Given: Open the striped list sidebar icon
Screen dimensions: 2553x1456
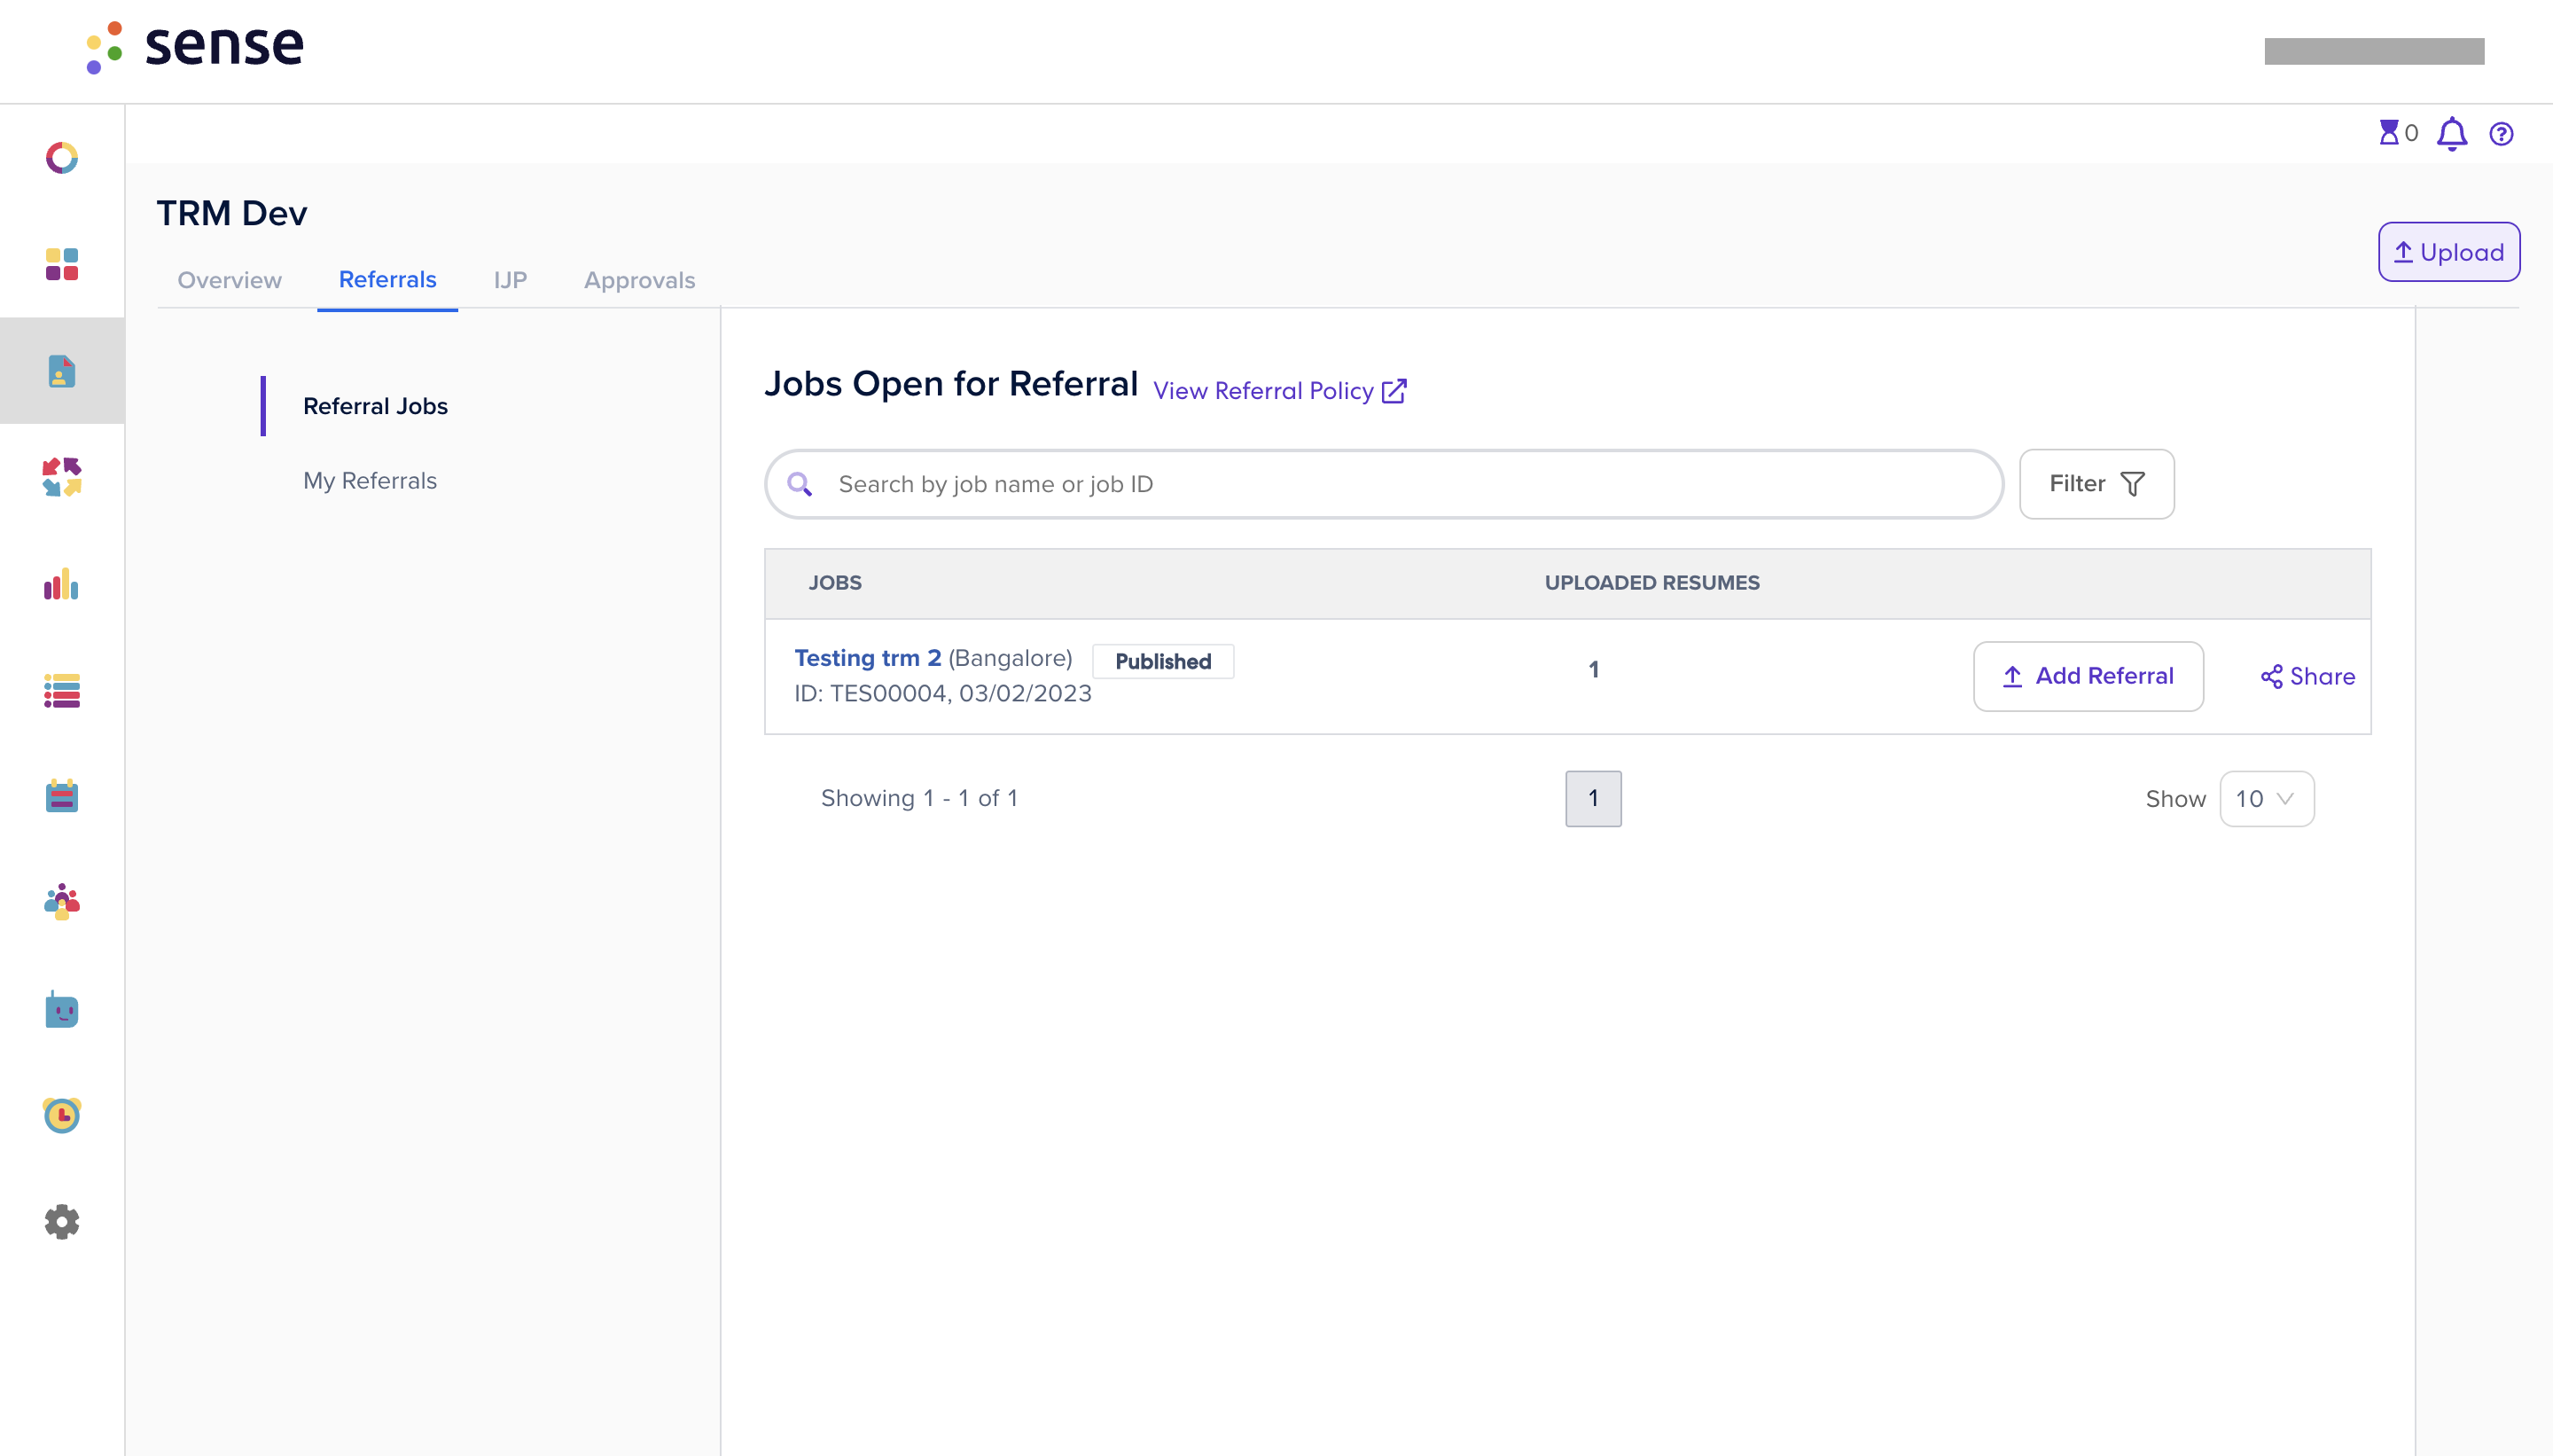Looking at the screenshot, I should (x=62, y=691).
